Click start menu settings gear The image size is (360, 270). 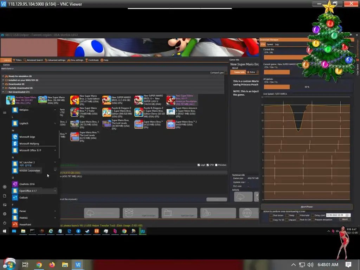coord(5,214)
